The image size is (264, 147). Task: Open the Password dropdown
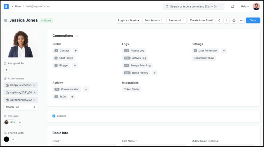[176, 20]
